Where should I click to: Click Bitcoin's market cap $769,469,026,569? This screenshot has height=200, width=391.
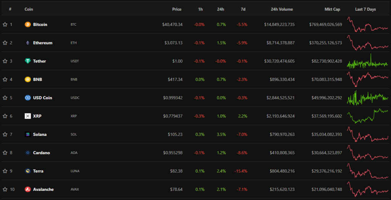[326, 24]
